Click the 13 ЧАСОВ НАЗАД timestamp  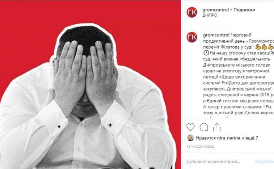click(x=200, y=147)
